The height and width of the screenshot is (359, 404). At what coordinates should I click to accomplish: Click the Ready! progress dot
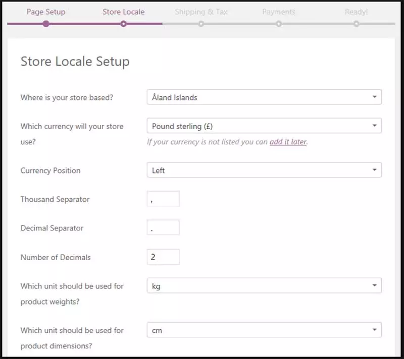click(357, 24)
